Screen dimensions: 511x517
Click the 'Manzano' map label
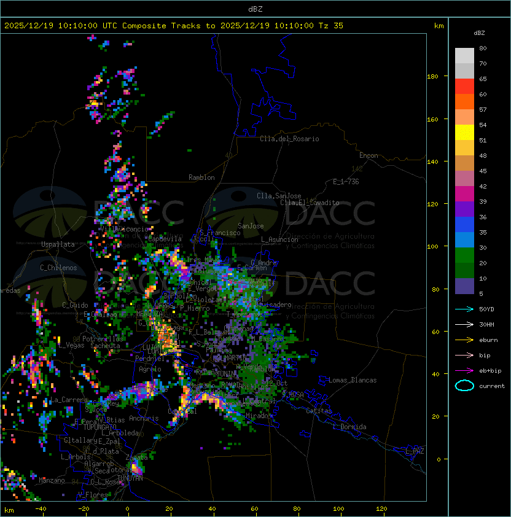[x=52, y=480]
